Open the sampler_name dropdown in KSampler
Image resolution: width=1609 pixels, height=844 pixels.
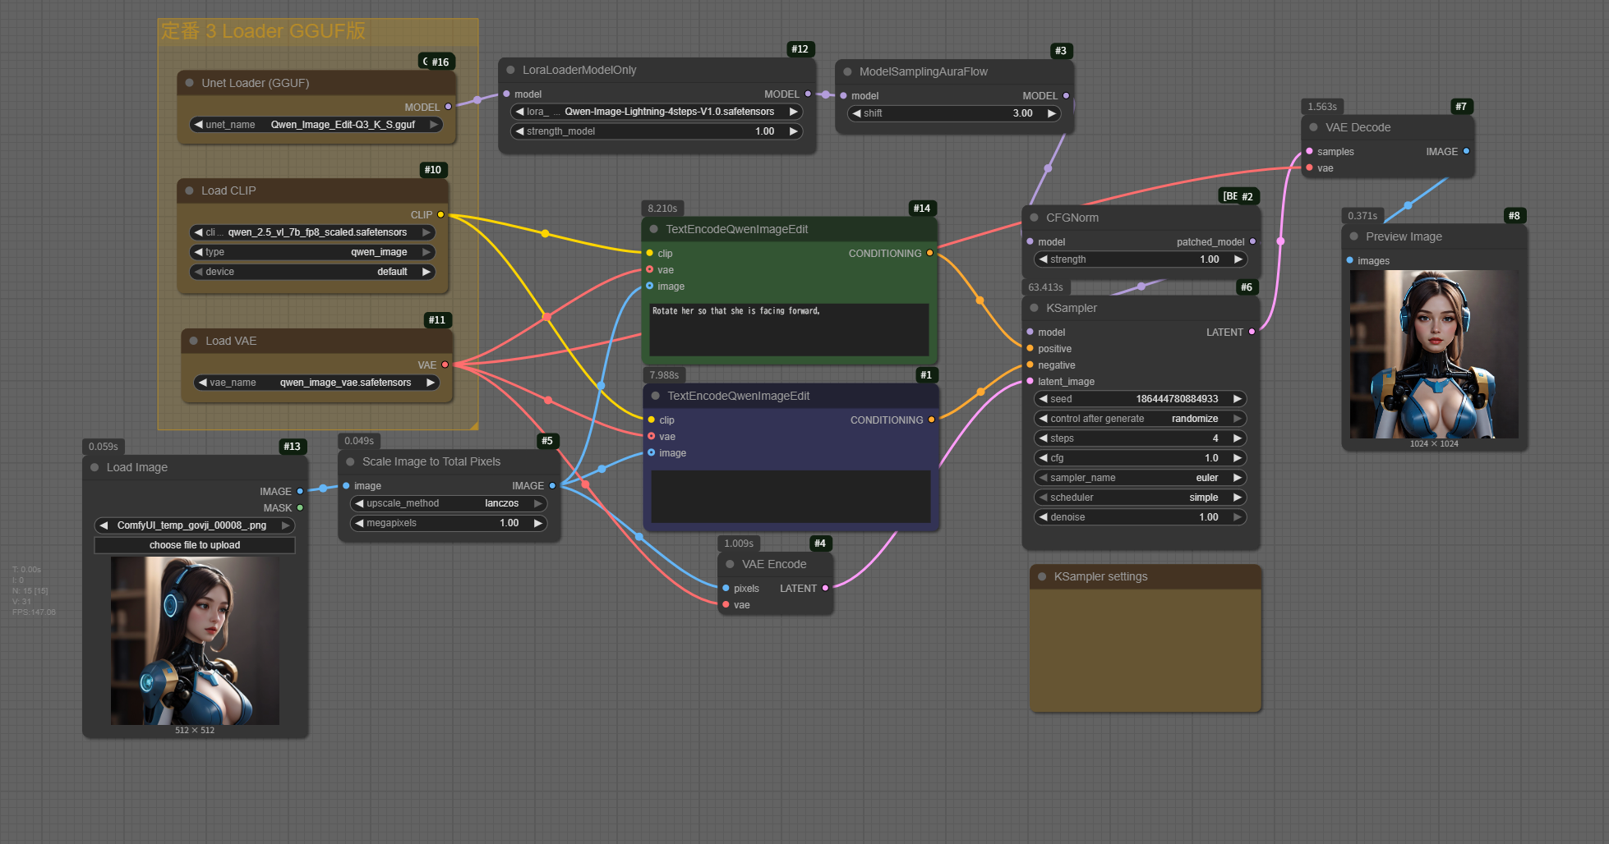(x=1140, y=478)
